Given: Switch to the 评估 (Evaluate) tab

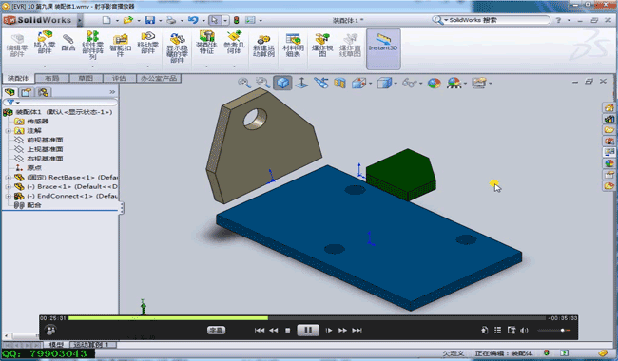Looking at the screenshot, I should 119,78.
